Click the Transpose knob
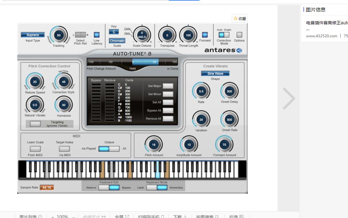 [x=167, y=35]
